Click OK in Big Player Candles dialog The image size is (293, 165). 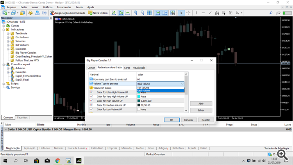pyautogui.click(x=172, y=120)
